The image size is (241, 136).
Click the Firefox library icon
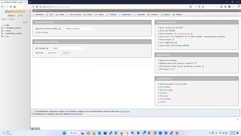(x=221, y=7)
